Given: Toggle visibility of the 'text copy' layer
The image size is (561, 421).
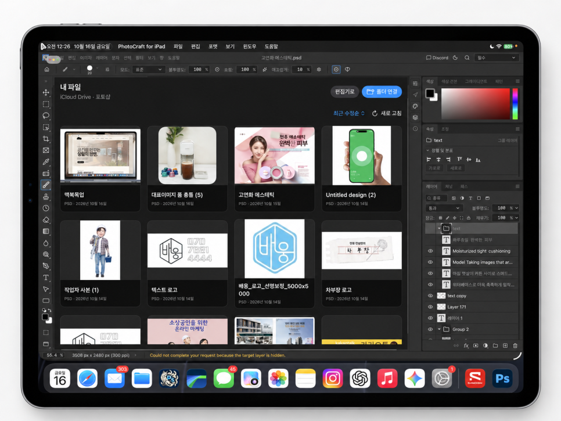Looking at the screenshot, I should click(430, 296).
